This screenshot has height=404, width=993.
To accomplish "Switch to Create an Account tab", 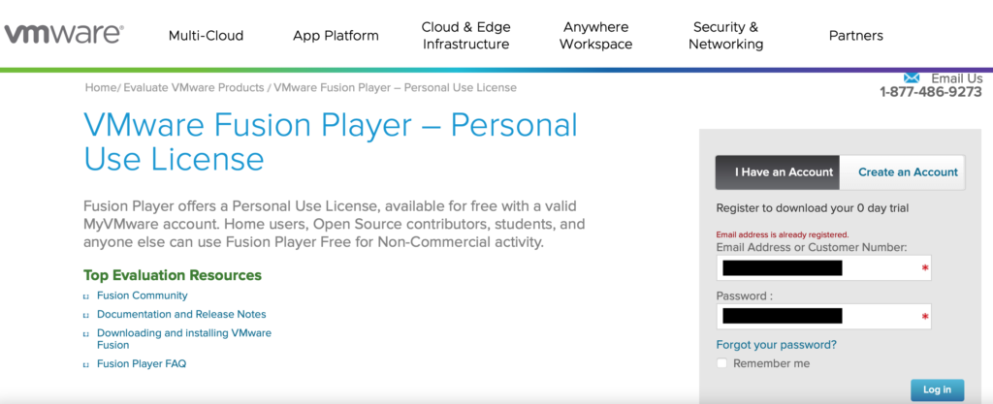I will click(903, 172).
